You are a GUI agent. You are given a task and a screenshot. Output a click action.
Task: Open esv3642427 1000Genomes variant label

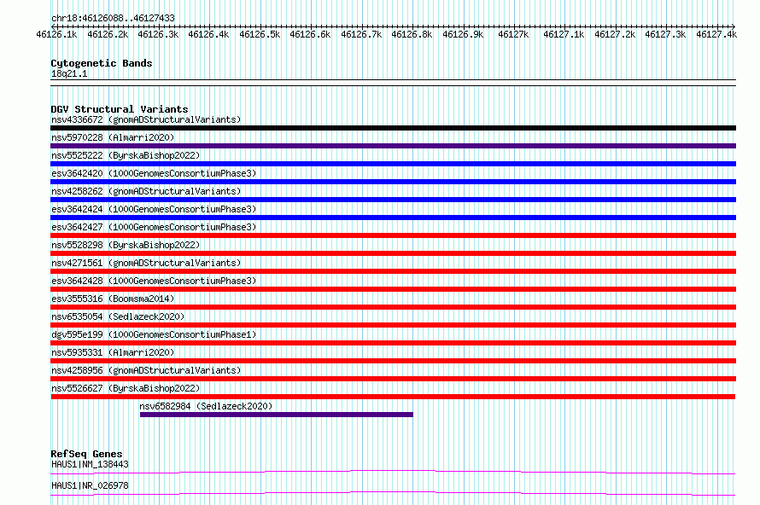(x=154, y=227)
